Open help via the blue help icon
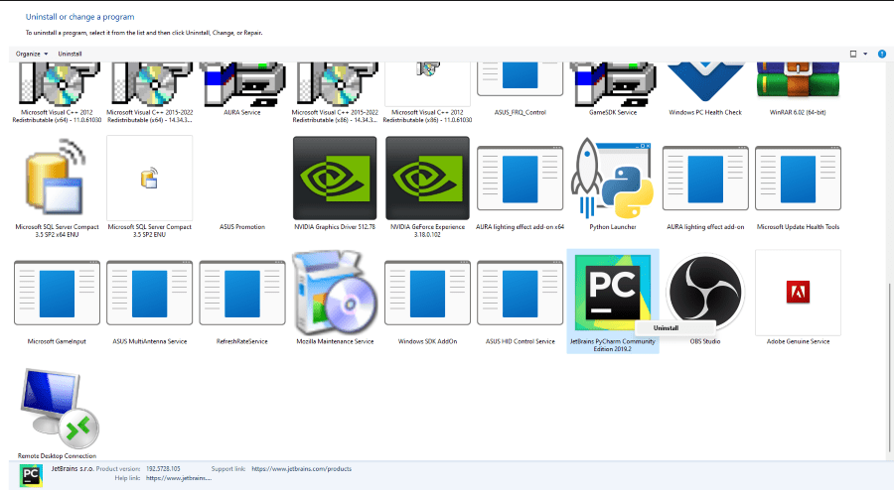This screenshot has width=894, height=490. (882, 55)
